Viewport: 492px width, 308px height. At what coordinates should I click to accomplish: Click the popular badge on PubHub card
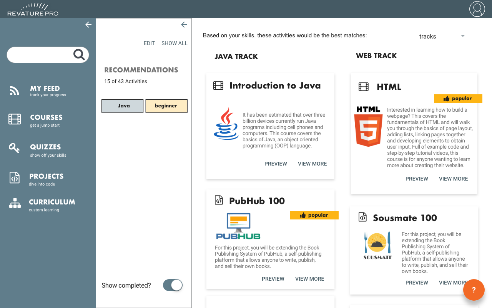[314, 215]
